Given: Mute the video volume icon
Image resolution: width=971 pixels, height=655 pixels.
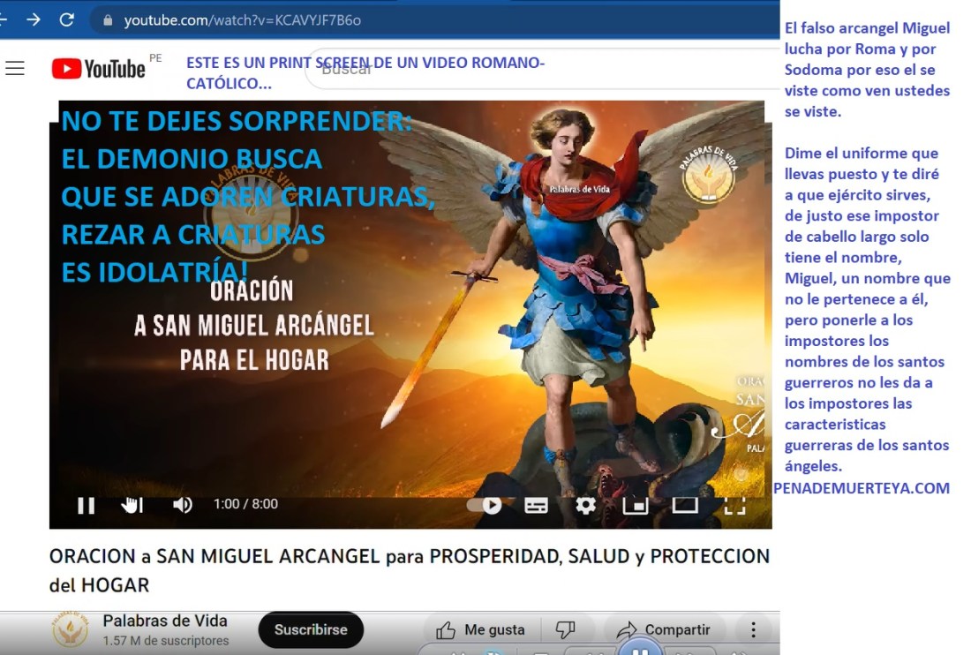Looking at the screenshot, I should [x=182, y=505].
